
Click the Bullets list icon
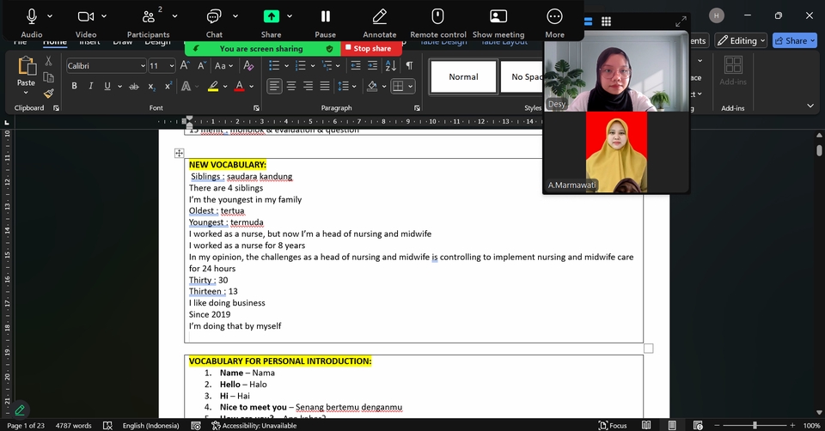274,66
